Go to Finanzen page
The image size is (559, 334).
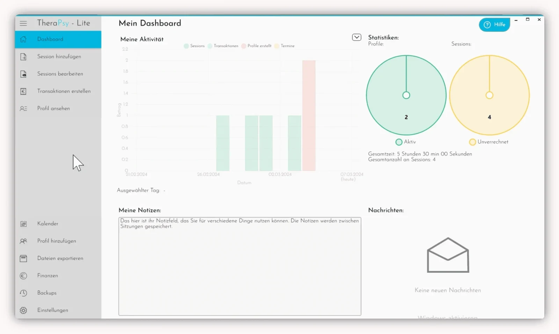point(58,275)
